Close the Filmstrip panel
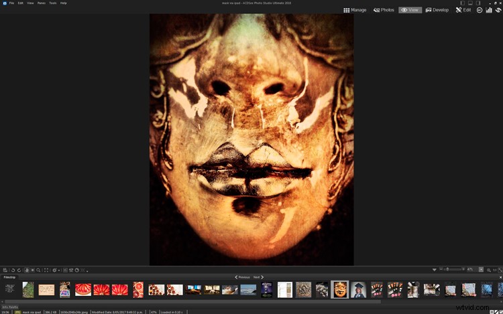The width and height of the screenshot is (503, 314). click(500, 277)
